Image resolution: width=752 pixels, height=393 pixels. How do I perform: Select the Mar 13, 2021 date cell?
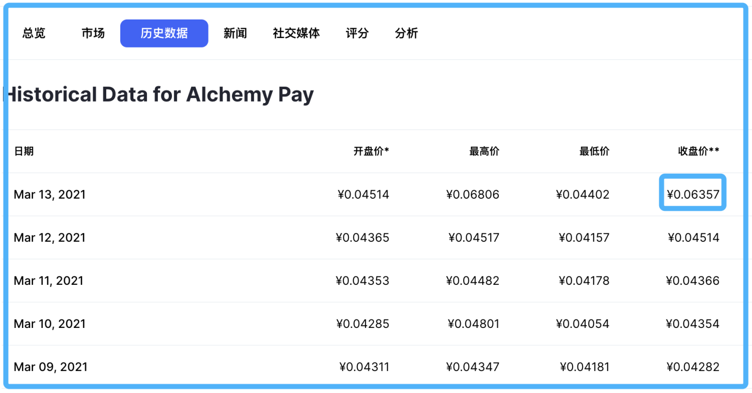[50, 195]
